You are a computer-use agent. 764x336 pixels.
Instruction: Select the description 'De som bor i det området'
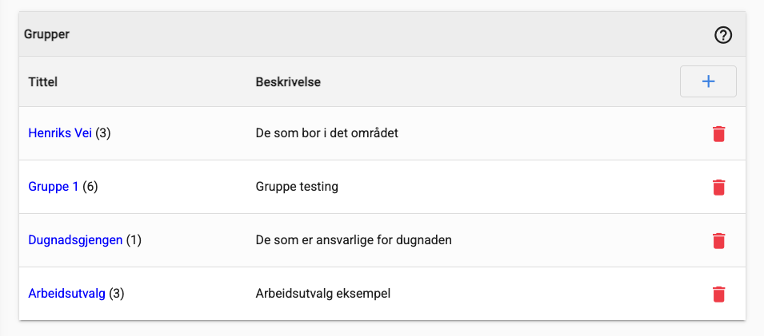tap(327, 133)
